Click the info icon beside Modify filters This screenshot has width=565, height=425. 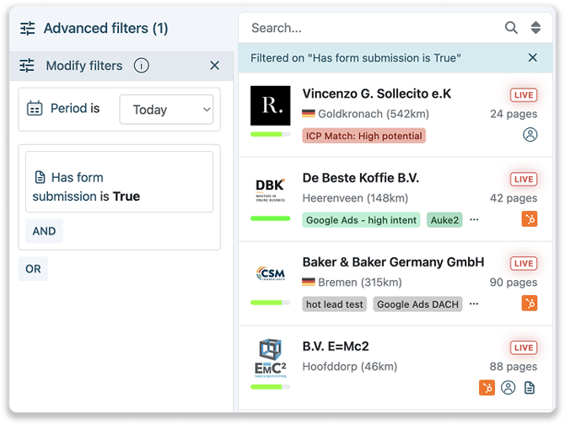click(x=141, y=66)
